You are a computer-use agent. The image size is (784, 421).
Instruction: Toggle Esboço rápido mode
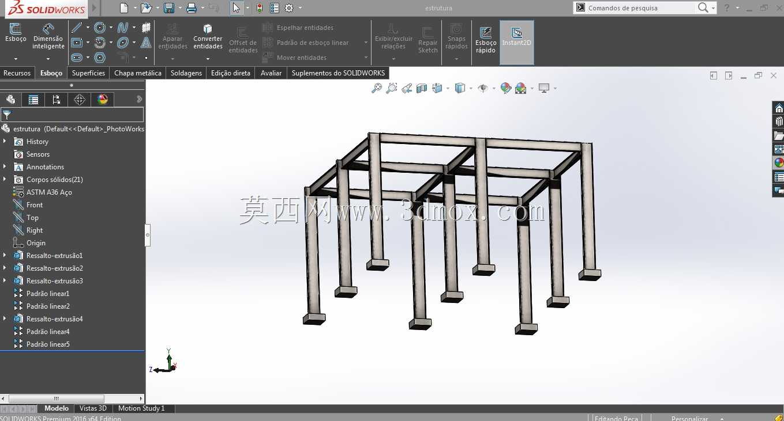(x=486, y=39)
